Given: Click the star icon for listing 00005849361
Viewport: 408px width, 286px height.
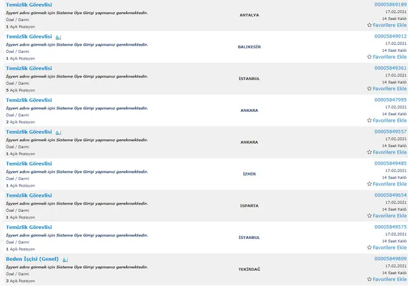Looking at the screenshot, I should (x=370, y=89).
